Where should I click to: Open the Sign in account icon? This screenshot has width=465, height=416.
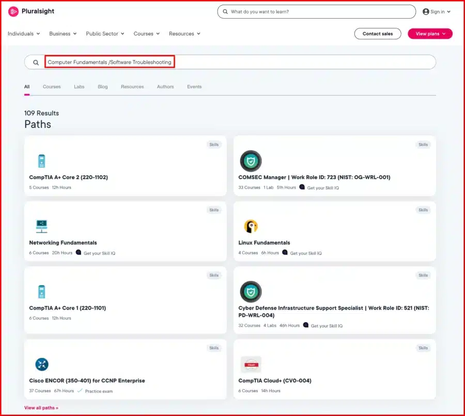point(424,11)
